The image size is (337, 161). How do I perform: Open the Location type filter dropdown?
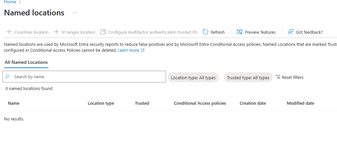pyautogui.click(x=193, y=78)
